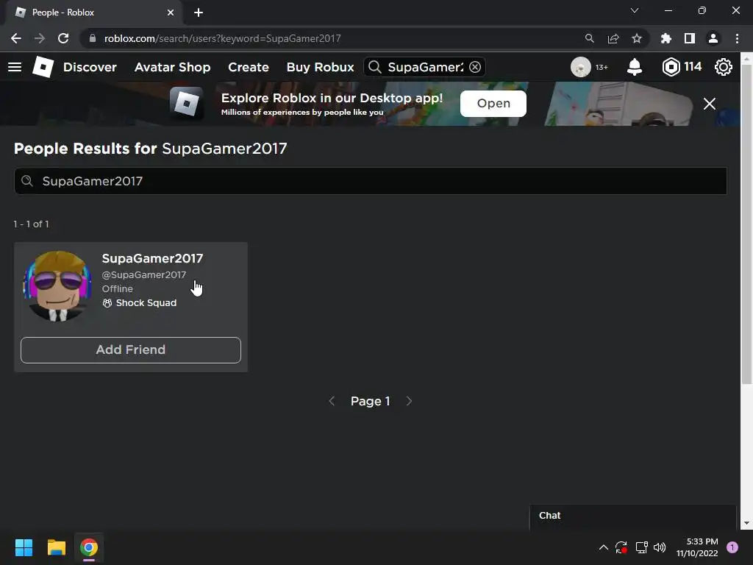The image size is (753, 565).
Task: Close the People - Roblox tab
Action: point(171,13)
